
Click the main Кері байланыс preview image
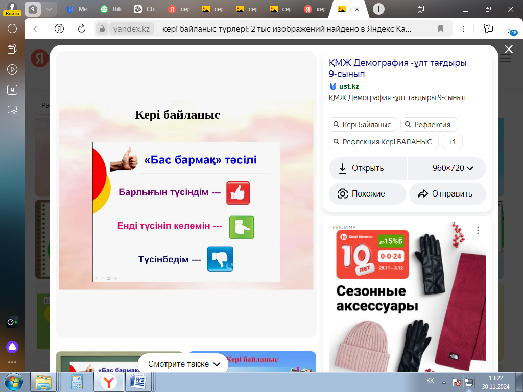point(186,194)
